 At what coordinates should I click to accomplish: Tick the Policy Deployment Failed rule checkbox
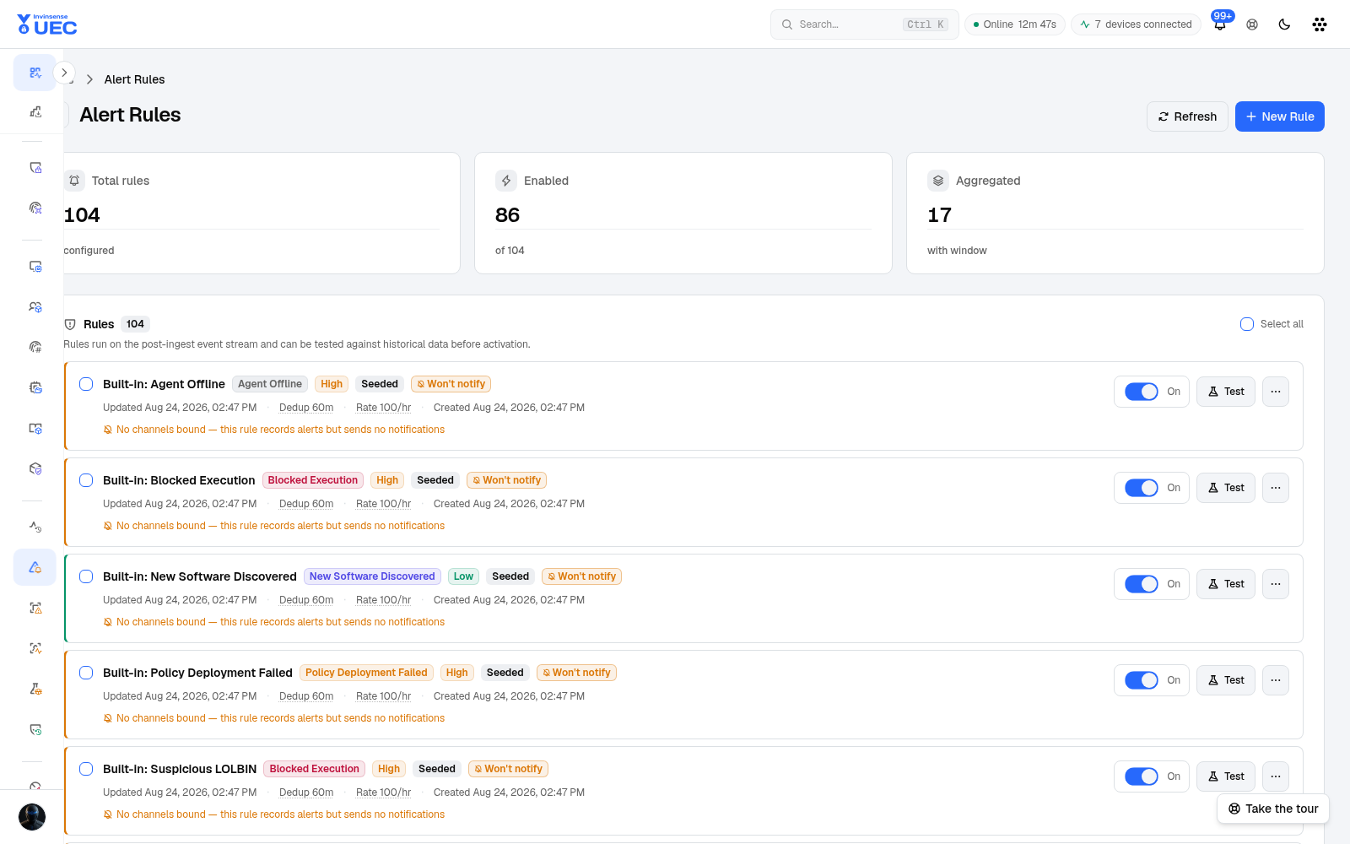(x=86, y=673)
